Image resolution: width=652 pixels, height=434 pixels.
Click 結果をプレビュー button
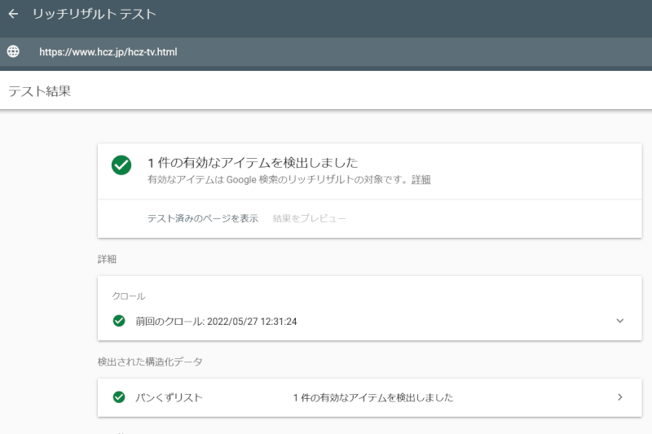tap(310, 218)
